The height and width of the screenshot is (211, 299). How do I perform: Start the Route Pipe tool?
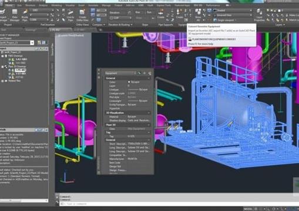point(25,16)
